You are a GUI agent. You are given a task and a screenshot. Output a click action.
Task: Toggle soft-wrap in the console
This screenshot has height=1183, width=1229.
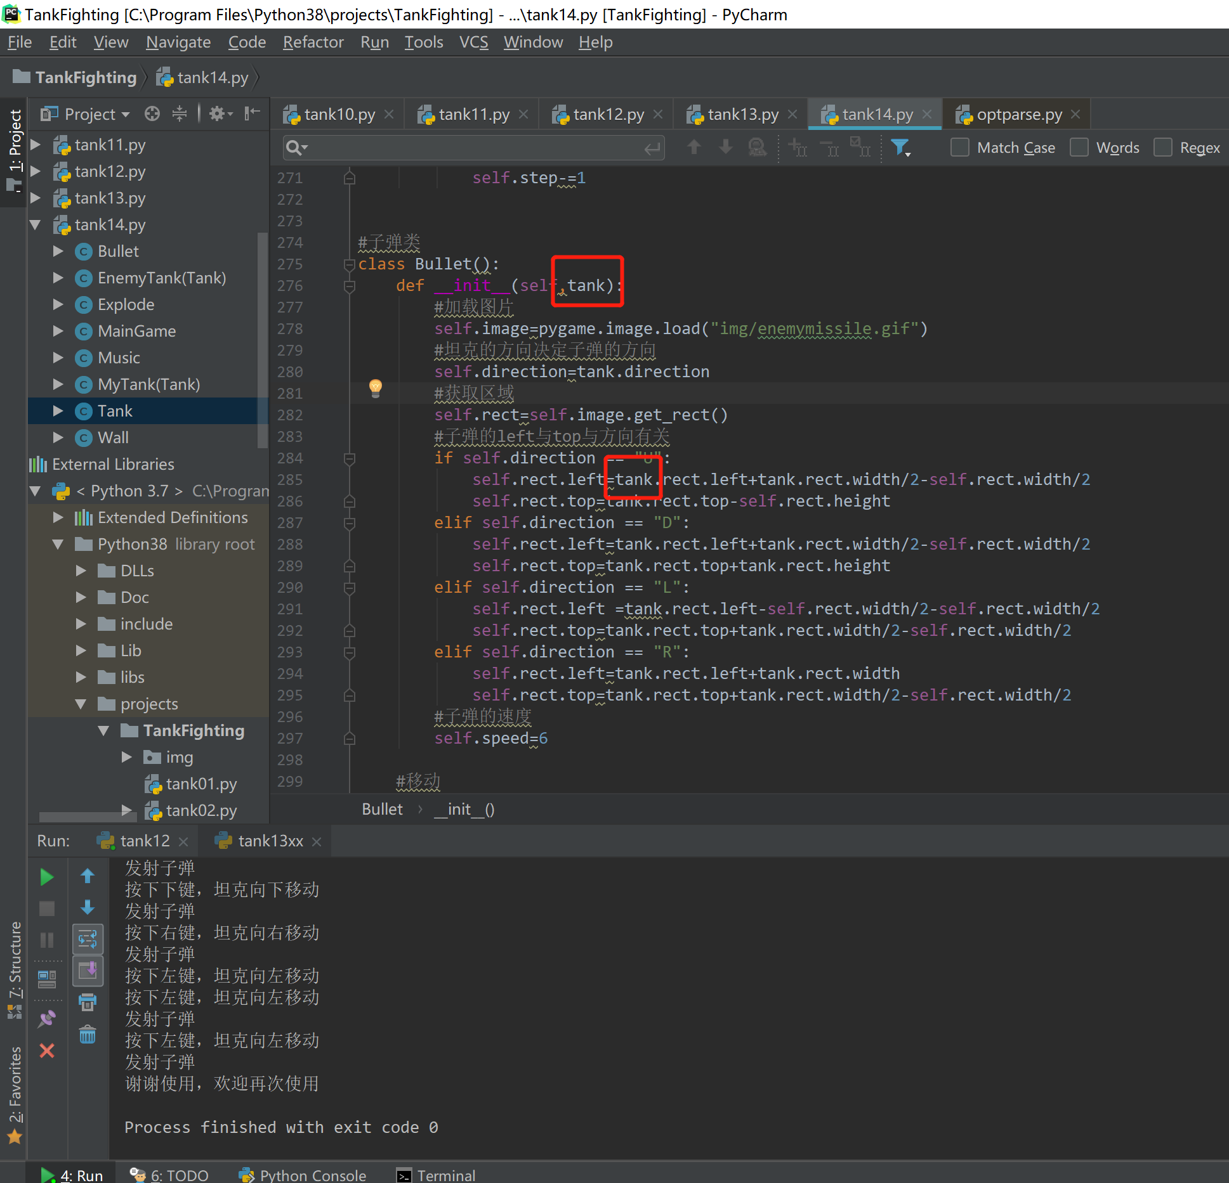click(88, 939)
